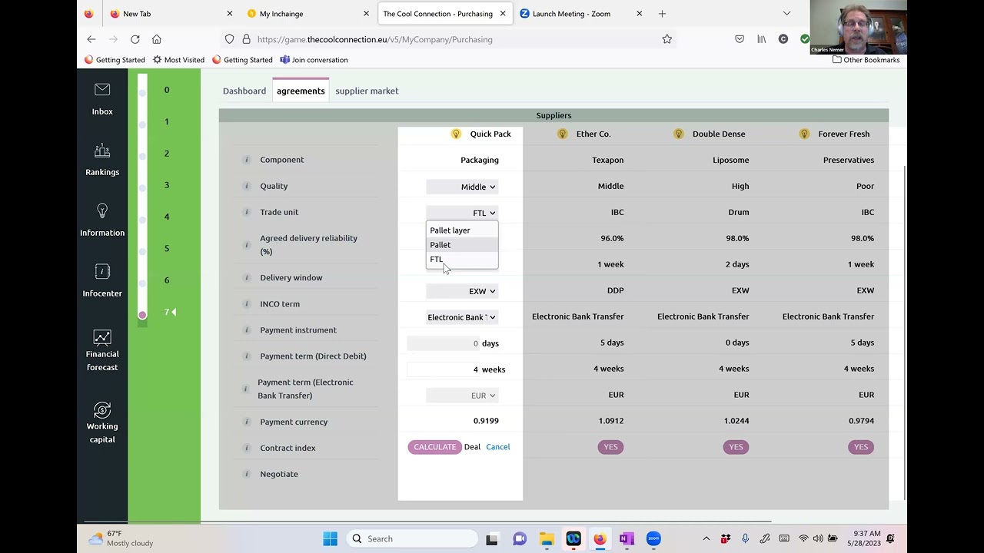
Task: Show info for Agreed delivery reliability
Action: (247, 245)
